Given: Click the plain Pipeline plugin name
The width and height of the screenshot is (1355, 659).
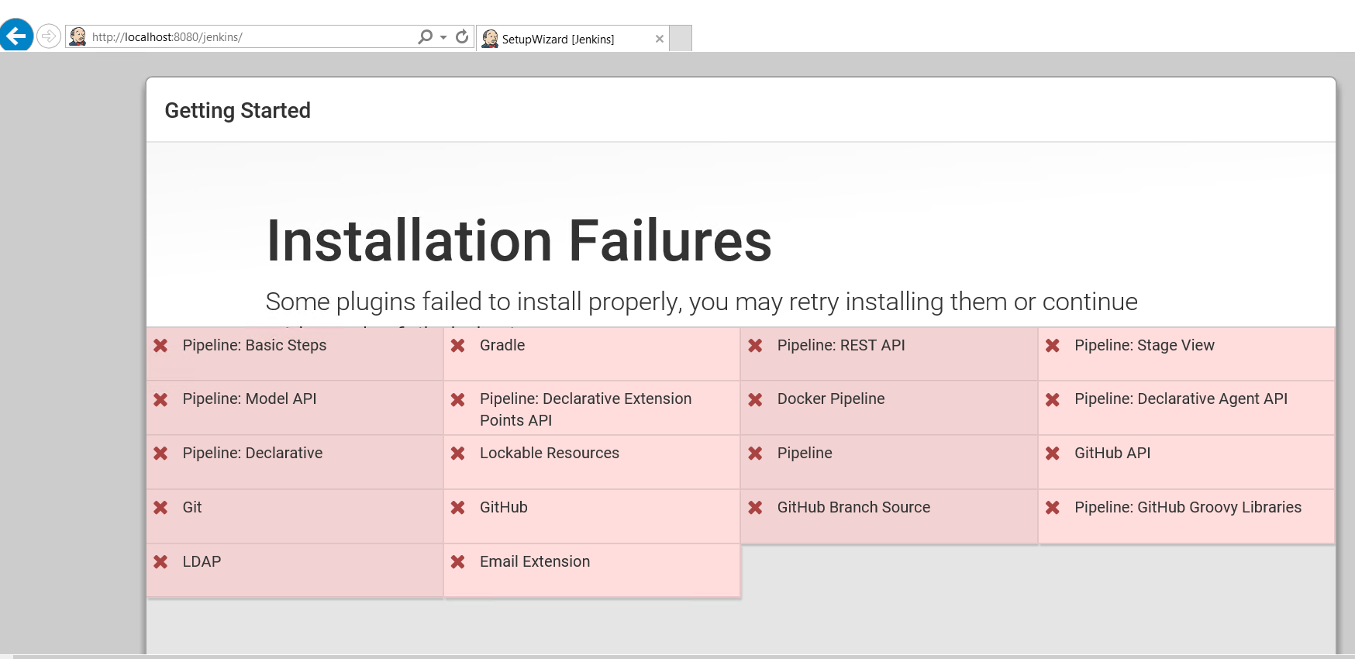Looking at the screenshot, I should pos(805,453).
